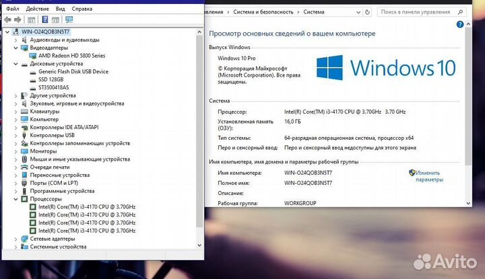
Task: Go to Система и безопасность breadcrumb
Action: point(263,12)
